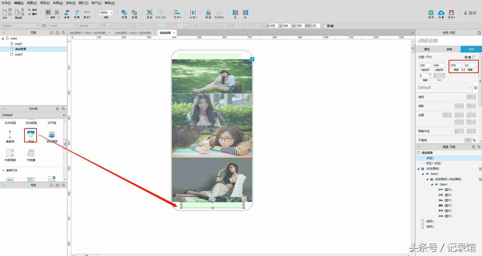Open the 分布 distribute dropdown
The height and width of the screenshot is (256, 482).
coord(193,14)
